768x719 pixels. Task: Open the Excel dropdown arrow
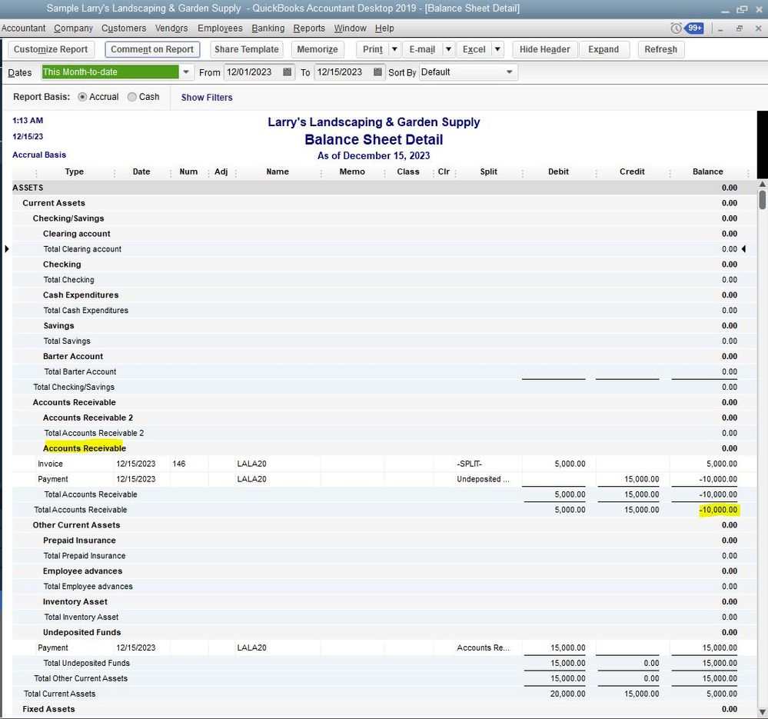(497, 49)
